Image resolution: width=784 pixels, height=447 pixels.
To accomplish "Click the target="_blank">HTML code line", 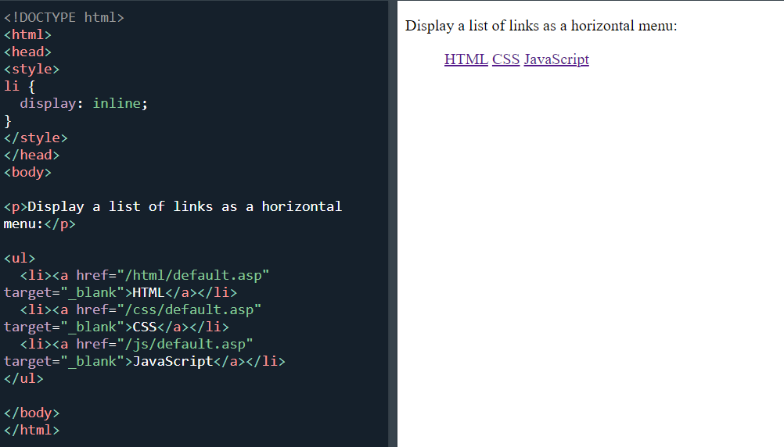I will click(120, 293).
